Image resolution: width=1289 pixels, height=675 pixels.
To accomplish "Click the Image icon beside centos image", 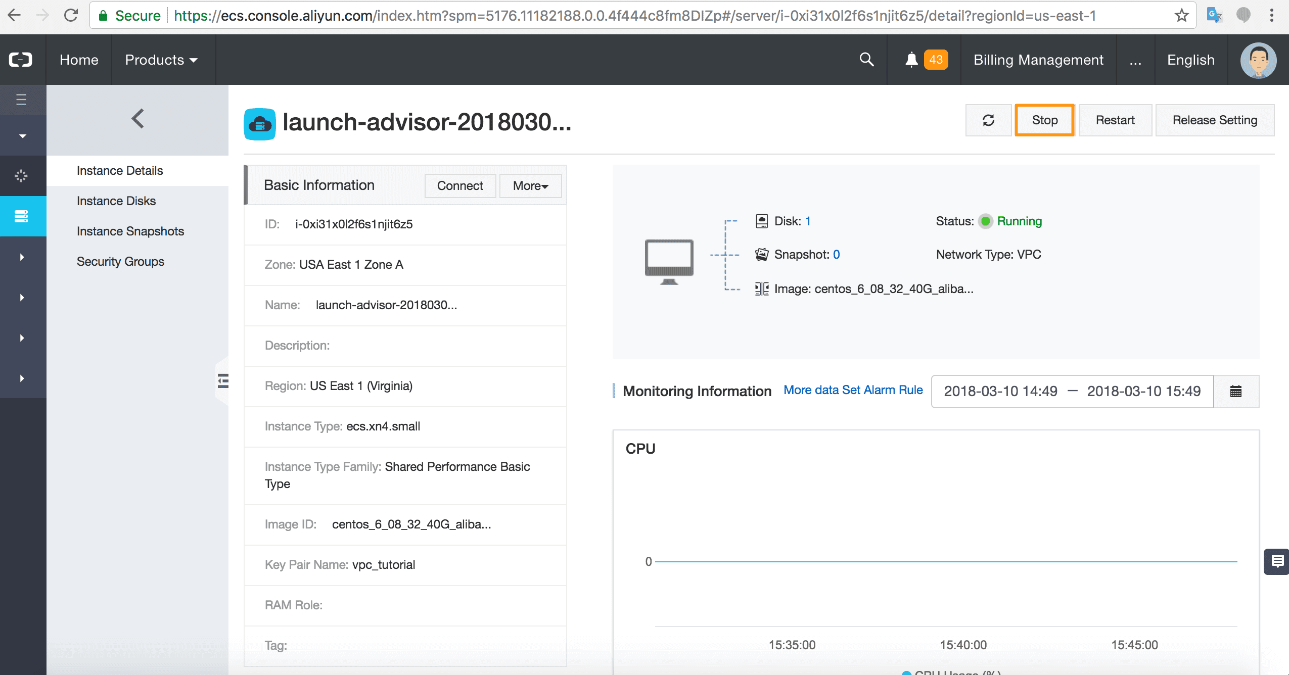I will click(x=762, y=288).
